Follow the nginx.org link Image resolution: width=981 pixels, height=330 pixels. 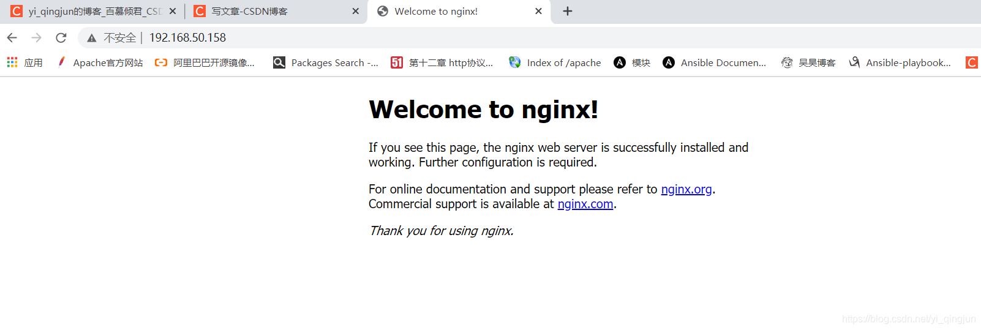tap(686, 189)
